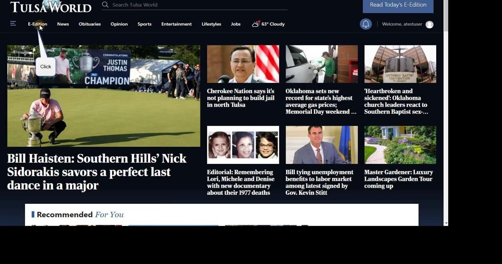Click the scroll down arrow on scrollbar
The image size is (502, 264).
click(446, 223)
